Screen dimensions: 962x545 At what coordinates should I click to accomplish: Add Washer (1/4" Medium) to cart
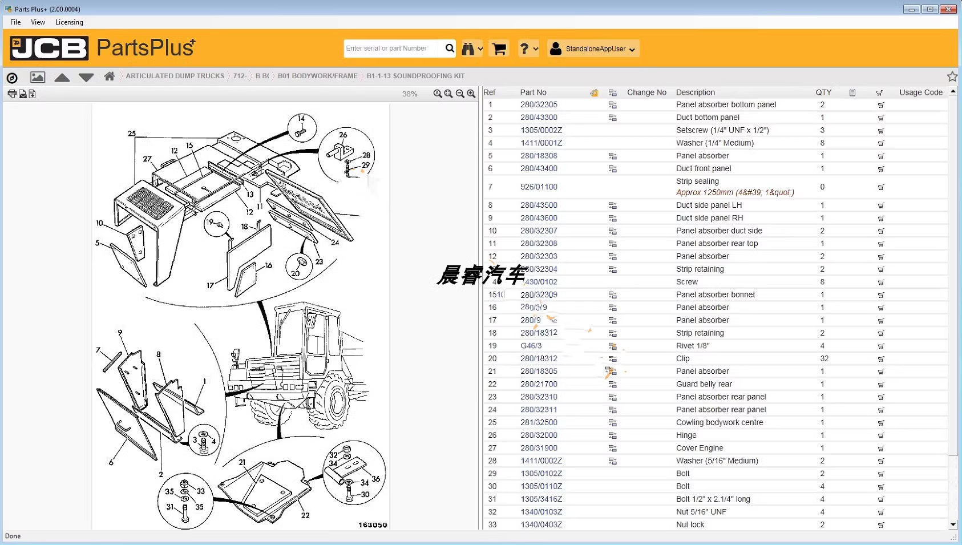tap(880, 143)
